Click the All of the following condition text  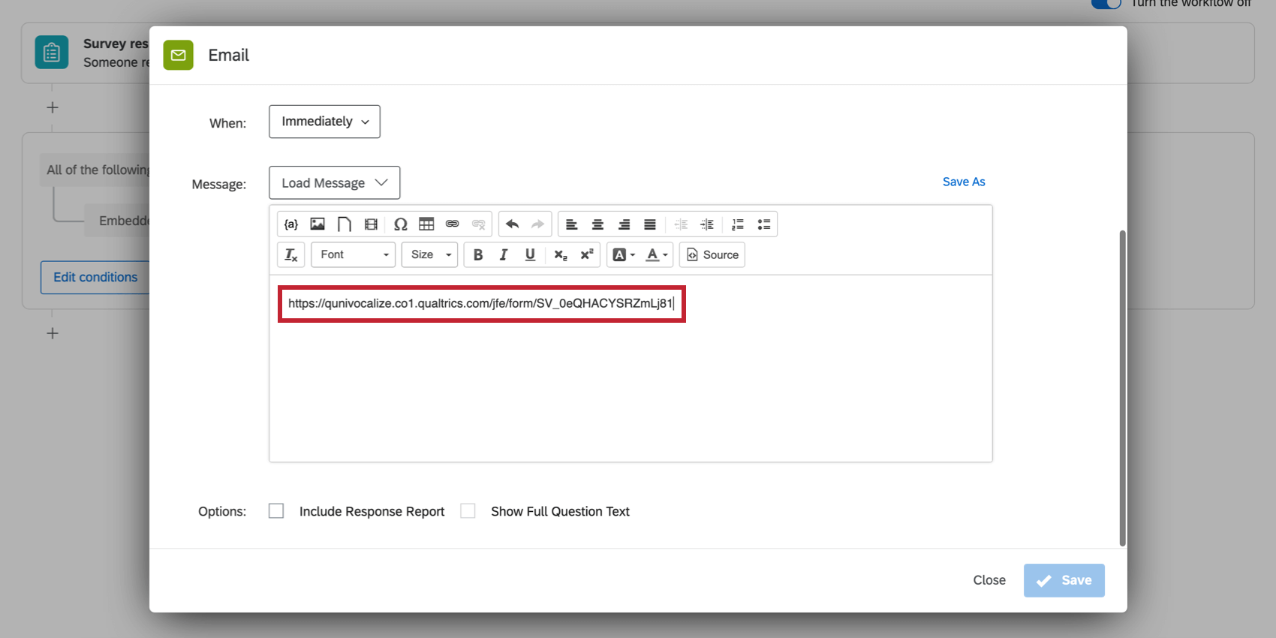click(98, 170)
